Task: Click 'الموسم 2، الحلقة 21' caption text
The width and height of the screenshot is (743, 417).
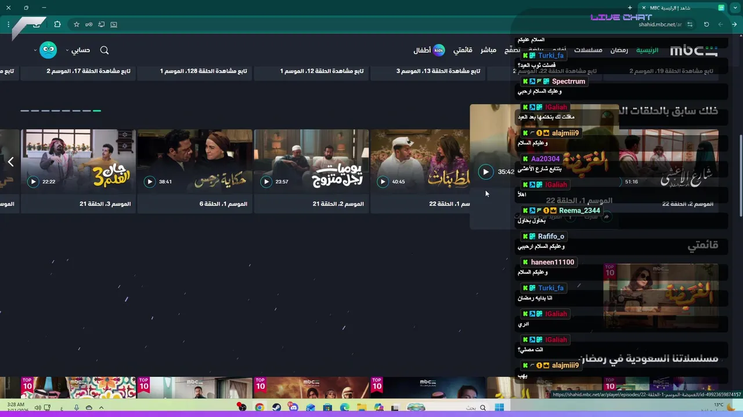Action: click(338, 204)
